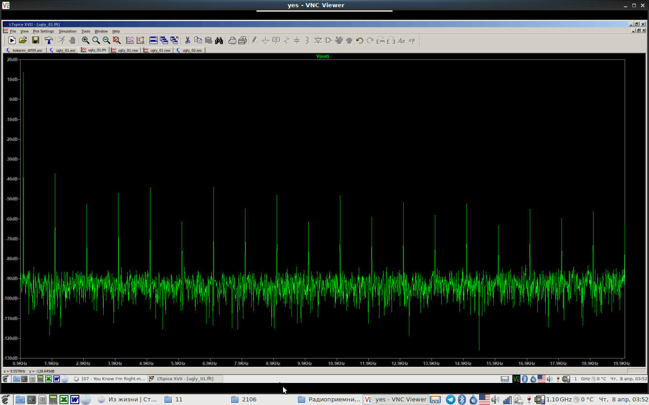Tile windows using the tile icon
The width and height of the screenshot is (649, 405).
pyautogui.click(x=153, y=40)
